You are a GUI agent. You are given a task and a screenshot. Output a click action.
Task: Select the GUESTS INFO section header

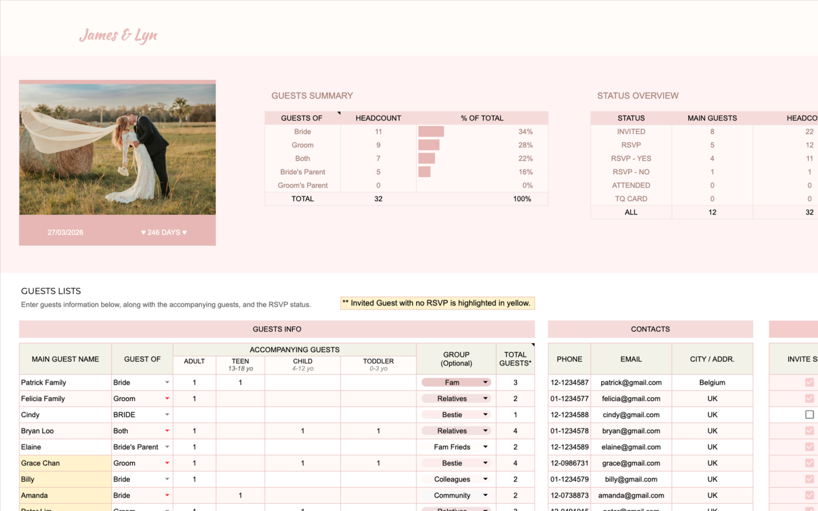point(277,329)
